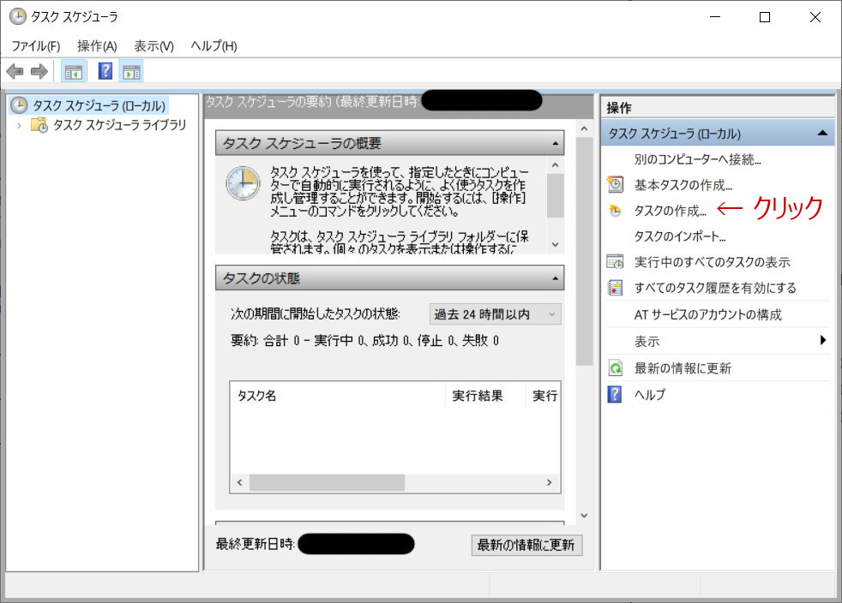Click the task list scroll left arrow

click(239, 482)
